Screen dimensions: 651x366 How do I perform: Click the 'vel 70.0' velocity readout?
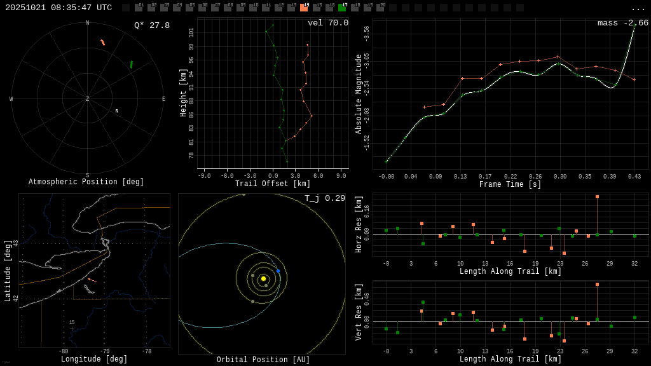327,23
